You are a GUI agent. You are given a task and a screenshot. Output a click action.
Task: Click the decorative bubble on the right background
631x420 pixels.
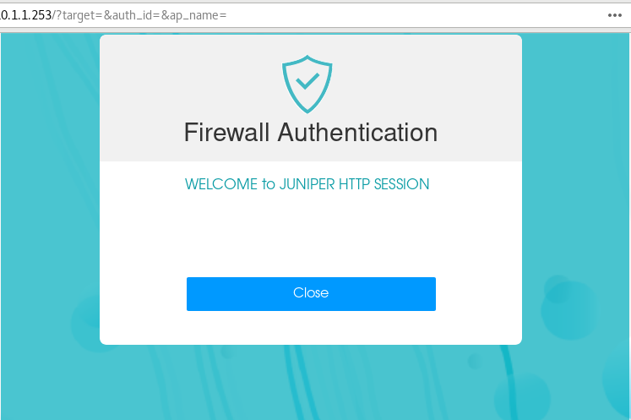pyautogui.click(x=570, y=308)
